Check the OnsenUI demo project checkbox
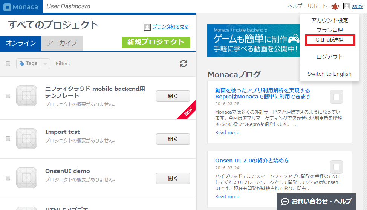Viewport: 367px width, 210px height. point(8,178)
